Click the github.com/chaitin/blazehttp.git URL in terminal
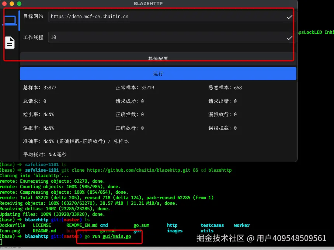 click(139, 170)
